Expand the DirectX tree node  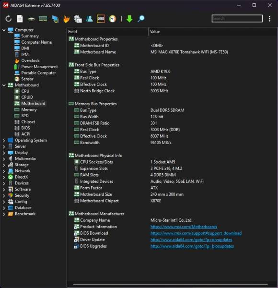(x=4, y=177)
